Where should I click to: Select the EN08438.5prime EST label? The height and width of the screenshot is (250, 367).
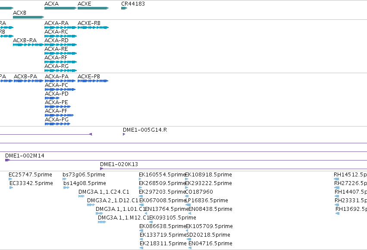pos(210,209)
